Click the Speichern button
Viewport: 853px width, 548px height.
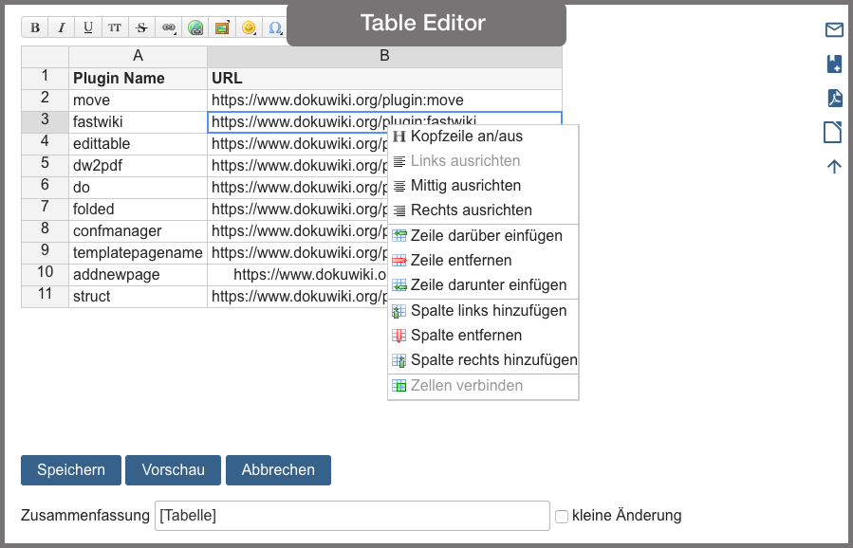pos(71,470)
